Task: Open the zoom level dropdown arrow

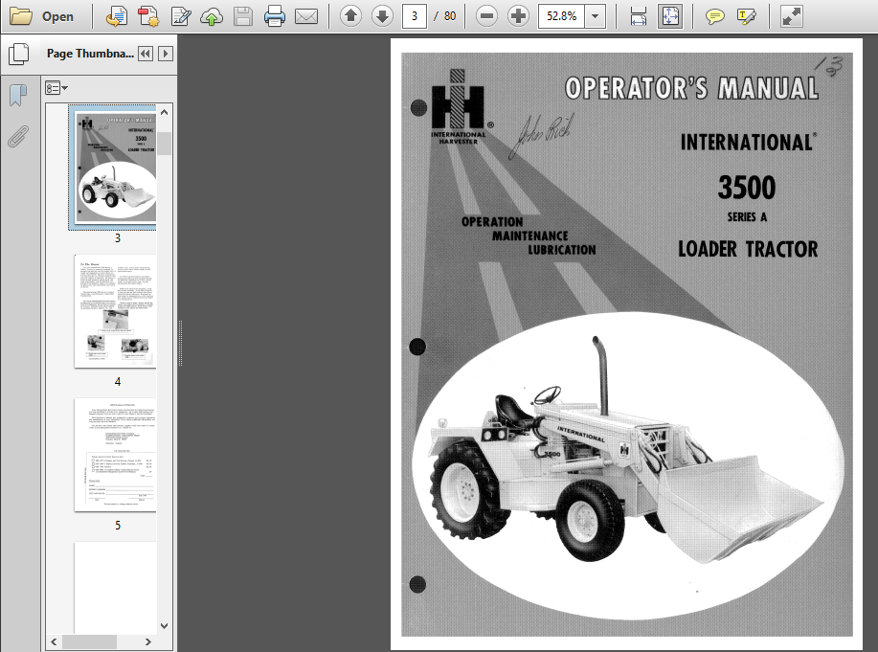Action: tap(596, 16)
